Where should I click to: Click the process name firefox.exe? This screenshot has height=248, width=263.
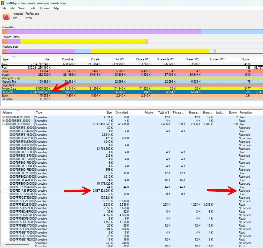point(32,14)
